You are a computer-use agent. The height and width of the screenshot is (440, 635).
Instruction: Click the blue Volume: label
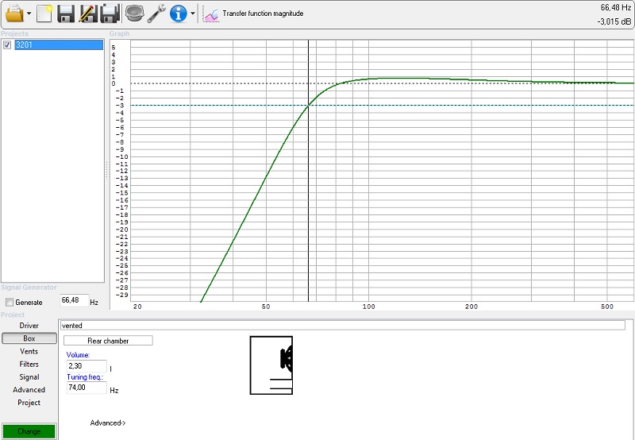point(78,355)
